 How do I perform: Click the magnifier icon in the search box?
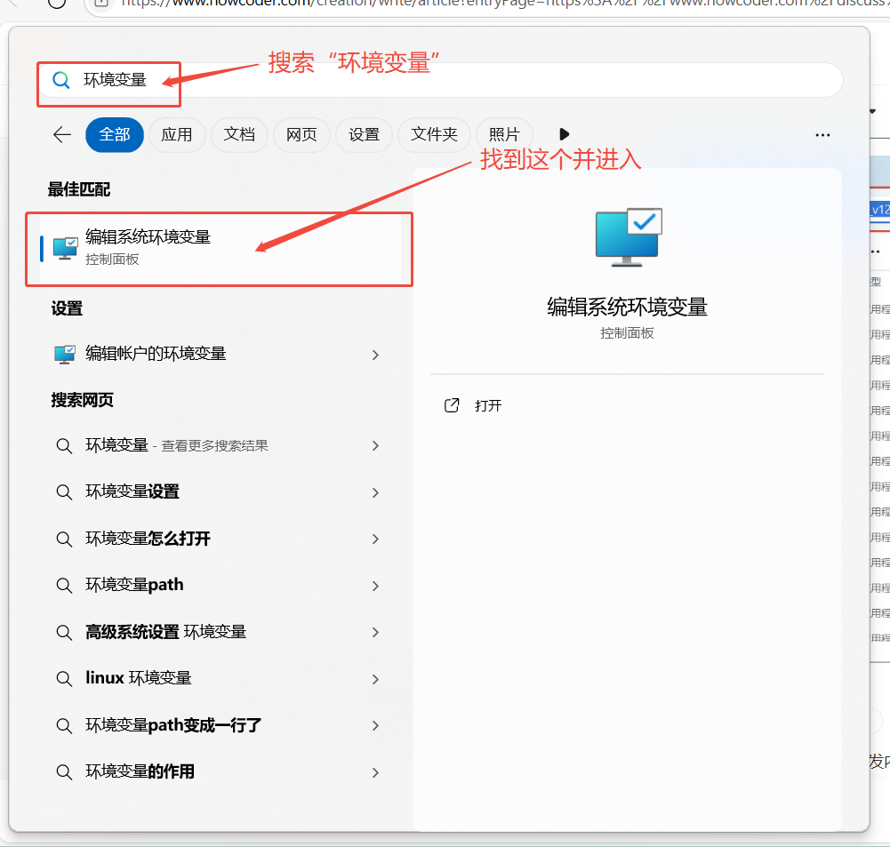(60, 79)
